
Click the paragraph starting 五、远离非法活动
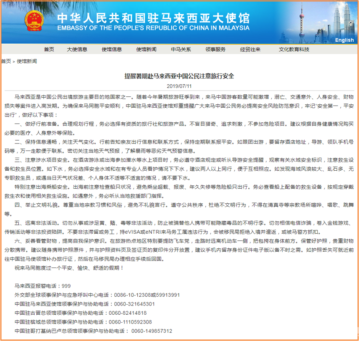tap(179, 227)
